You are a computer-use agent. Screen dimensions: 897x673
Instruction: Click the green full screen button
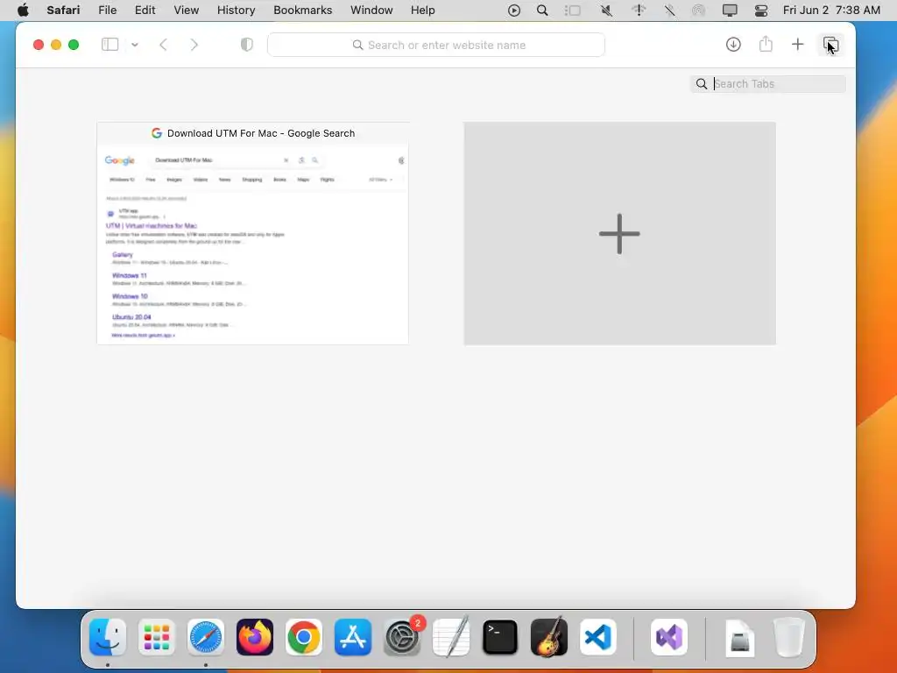click(74, 45)
